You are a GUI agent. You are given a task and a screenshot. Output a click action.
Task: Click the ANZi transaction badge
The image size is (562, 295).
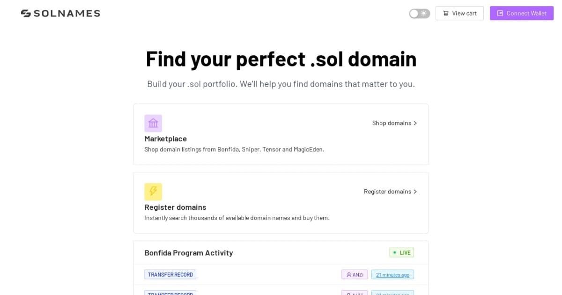tap(355, 274)
